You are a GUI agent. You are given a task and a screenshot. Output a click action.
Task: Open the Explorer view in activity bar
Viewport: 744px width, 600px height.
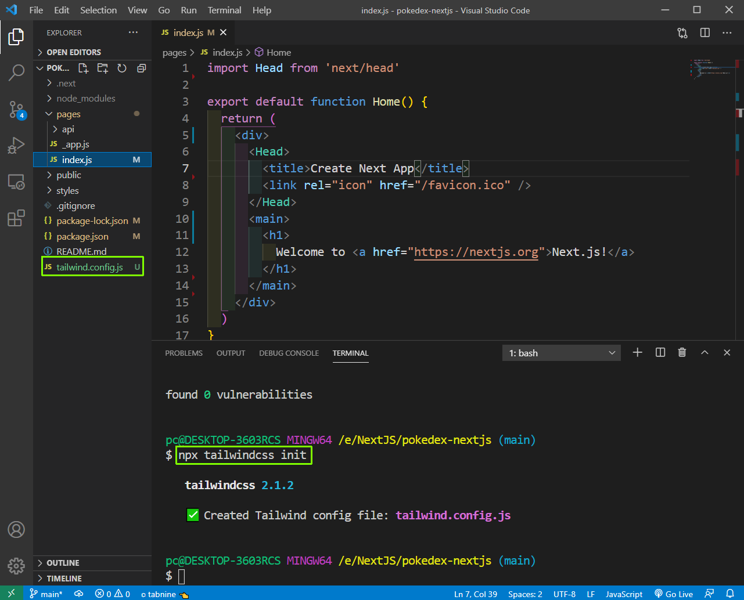coord(16,37)
